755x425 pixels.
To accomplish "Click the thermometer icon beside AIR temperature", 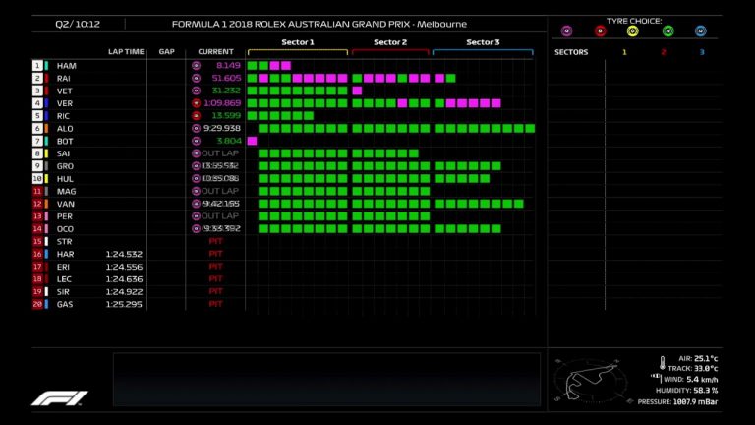I will [663, 363].
